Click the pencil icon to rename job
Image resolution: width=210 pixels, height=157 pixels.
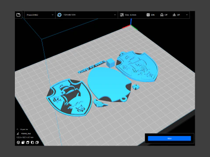[18, 133]
